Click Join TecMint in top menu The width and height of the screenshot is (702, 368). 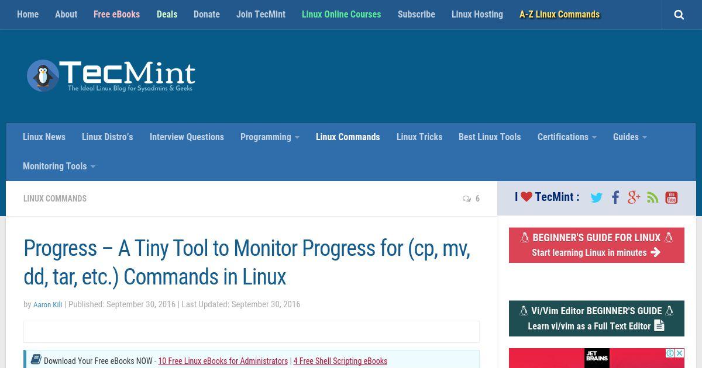pos(261,14)
